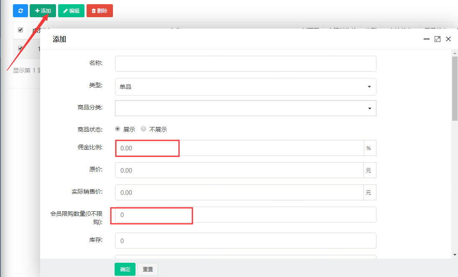
Task: Click the 重置 reset button
Action: (148, 269)
